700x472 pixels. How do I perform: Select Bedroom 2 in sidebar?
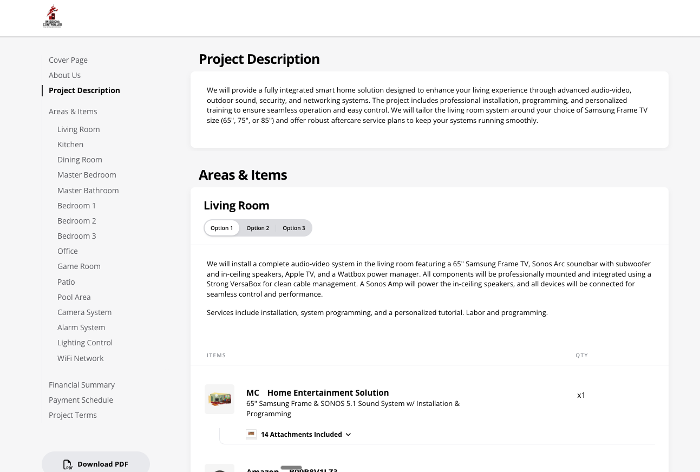click(77, 221)
